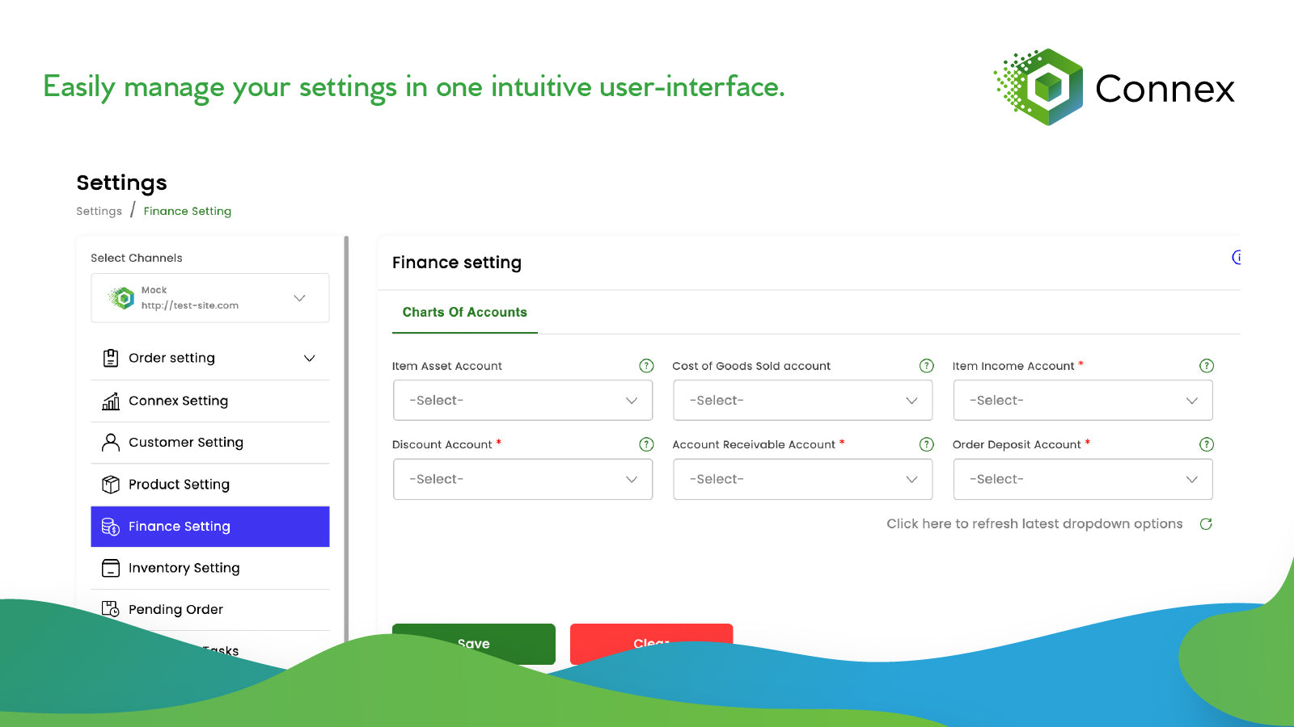Click the Settings breadcrumb link
This screenshot has width=1294, height=727.
tap(98, 211)
